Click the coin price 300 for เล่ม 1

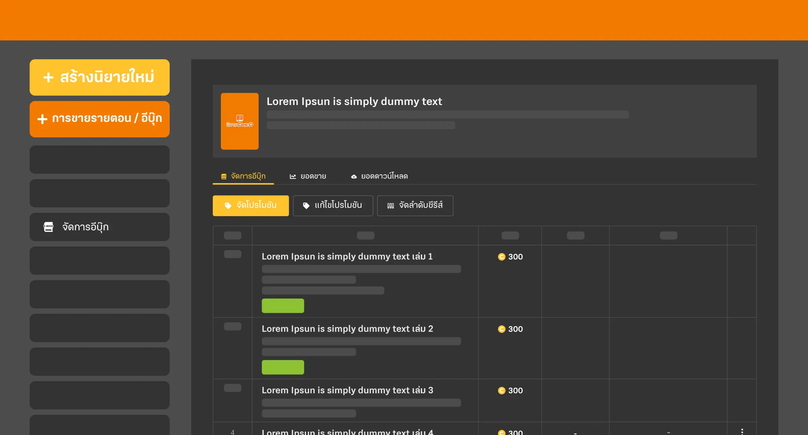coord(510,257)
